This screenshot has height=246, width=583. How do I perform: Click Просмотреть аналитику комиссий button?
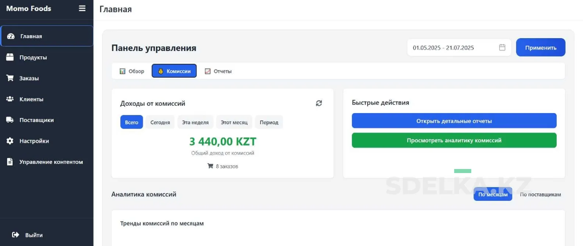click(x=454, y=140)
